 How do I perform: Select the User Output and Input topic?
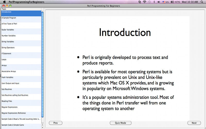21,85
